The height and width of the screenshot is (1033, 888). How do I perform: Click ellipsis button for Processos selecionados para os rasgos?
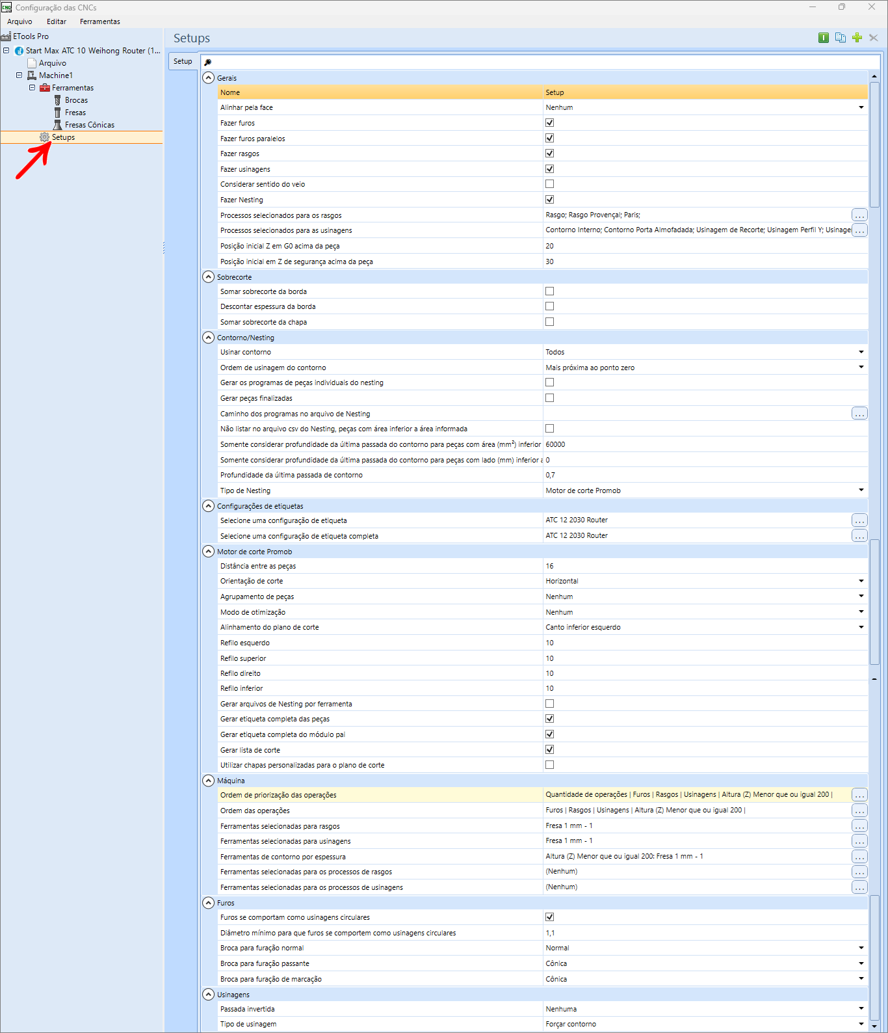point(859,215)
